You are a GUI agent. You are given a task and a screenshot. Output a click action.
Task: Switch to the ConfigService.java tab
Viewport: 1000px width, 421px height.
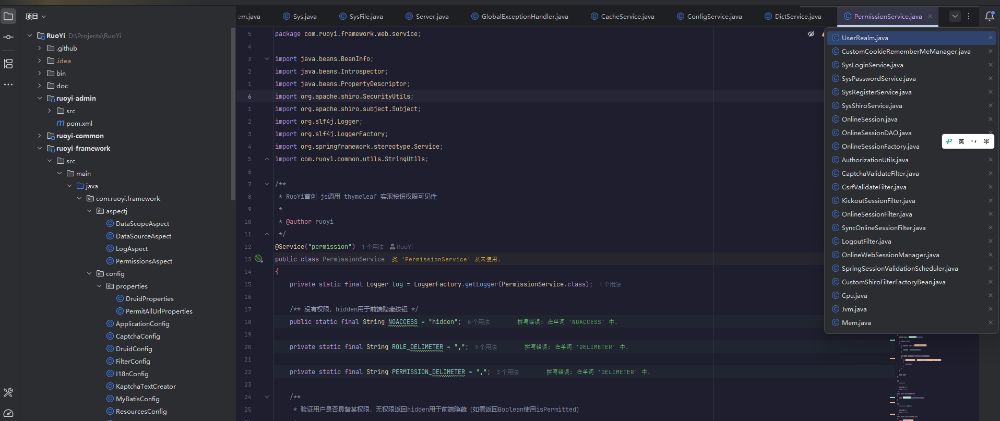(x=709, y=16)
